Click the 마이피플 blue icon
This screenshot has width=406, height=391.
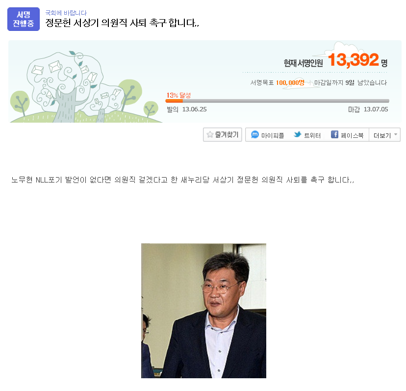(255, 134)
